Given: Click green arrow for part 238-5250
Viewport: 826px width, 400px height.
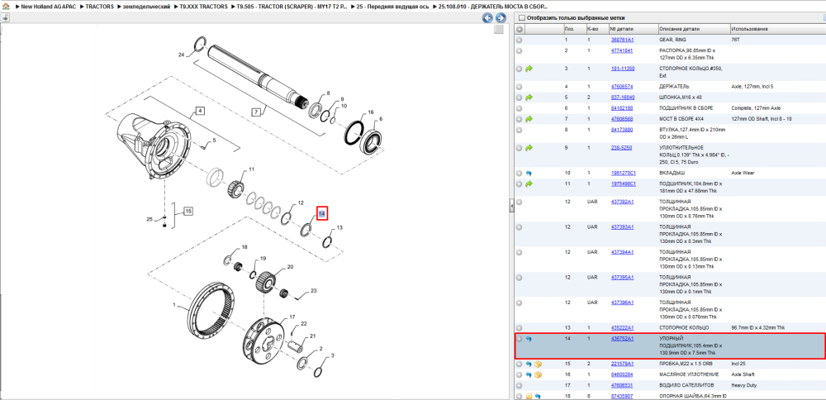Looking at the screenshot, I should point(529,148).
